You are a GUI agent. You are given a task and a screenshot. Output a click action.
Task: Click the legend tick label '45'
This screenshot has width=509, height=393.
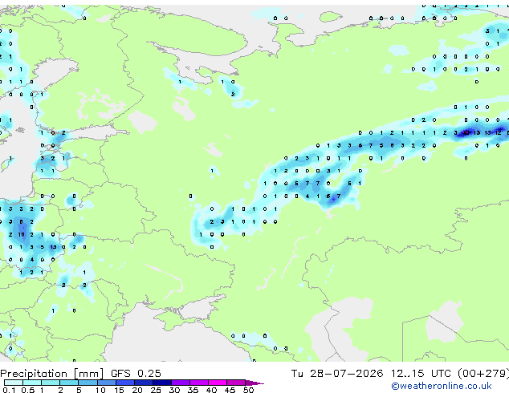coord(230,390)
